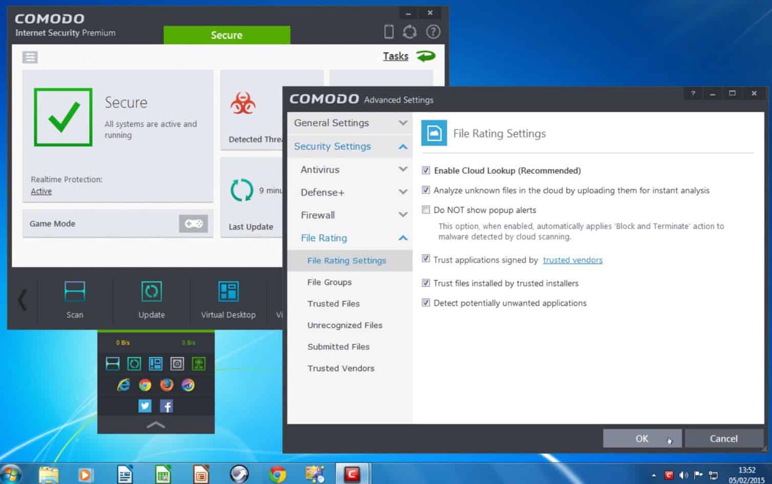The image size is (772, 484).
Task: Uncheck Trust applications signed by trusted vendors
Action: click(x=426, y=259)
